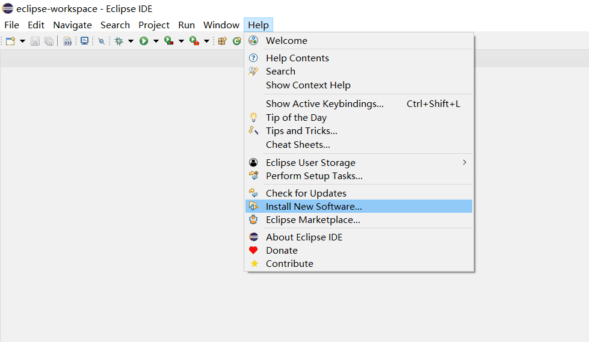Viewport: 589px width, 342px height.
Task: Click the Run External Tools icon
Action: click(194, 41)
